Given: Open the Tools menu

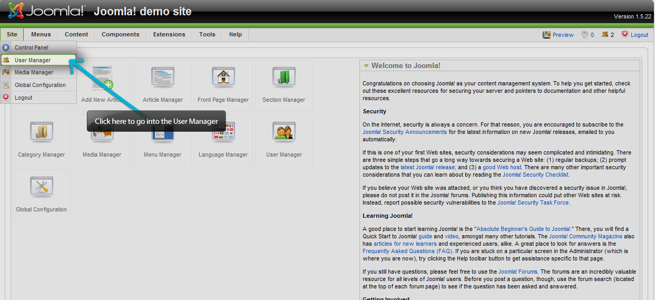Looking at the screenshot, I should [207, 34].
